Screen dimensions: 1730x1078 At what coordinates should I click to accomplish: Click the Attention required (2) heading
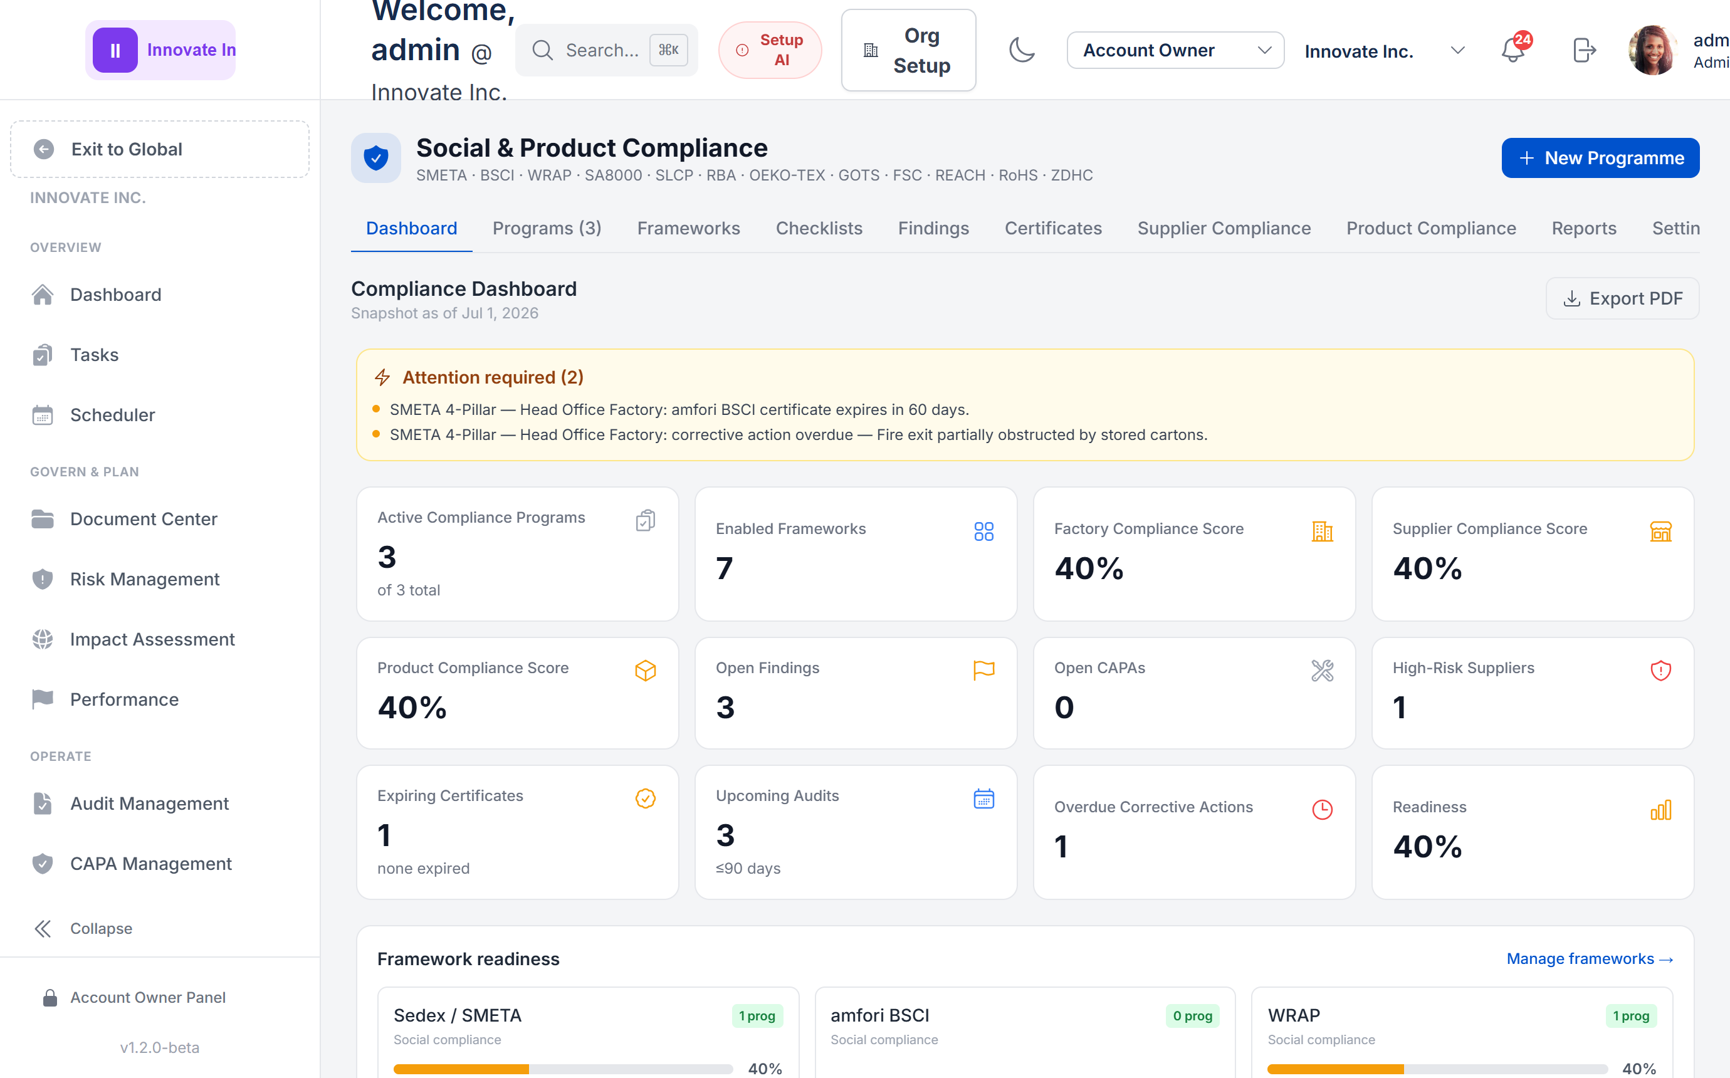click(493, 377)
